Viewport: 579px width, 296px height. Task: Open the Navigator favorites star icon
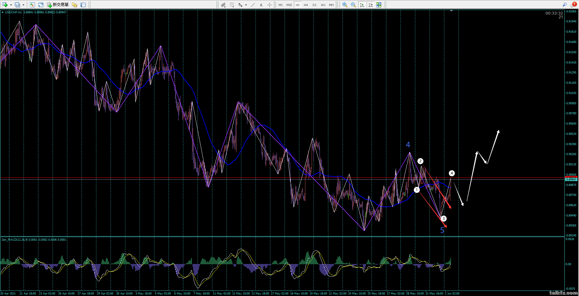(x=74, y=5)
